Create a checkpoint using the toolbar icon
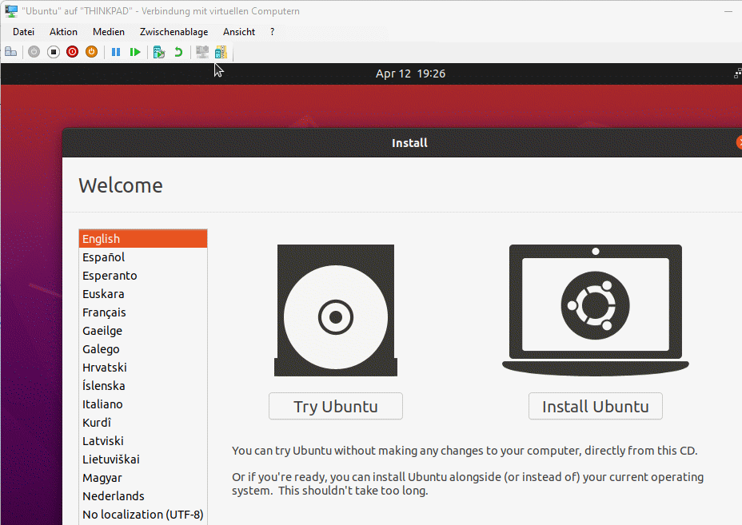This screenshot has width=742, height=525. click(159, 52)
